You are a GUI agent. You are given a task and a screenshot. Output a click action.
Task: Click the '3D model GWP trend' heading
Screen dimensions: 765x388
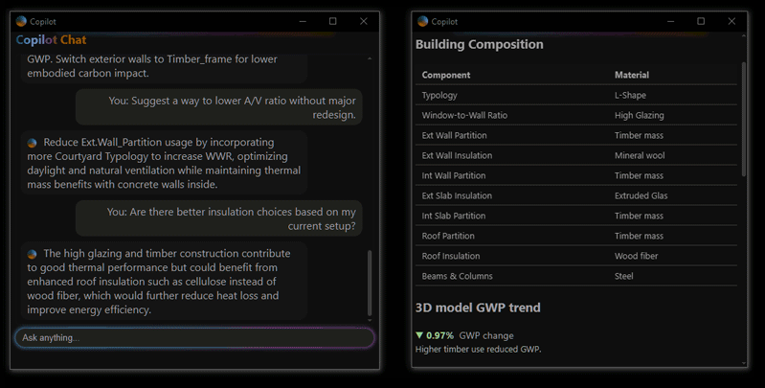pyautogui.click(x=478, y=308)
